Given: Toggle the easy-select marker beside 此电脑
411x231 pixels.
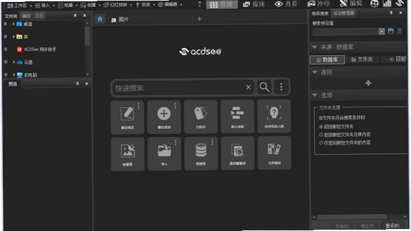Looking at the screenshot, I should (6, 74).
